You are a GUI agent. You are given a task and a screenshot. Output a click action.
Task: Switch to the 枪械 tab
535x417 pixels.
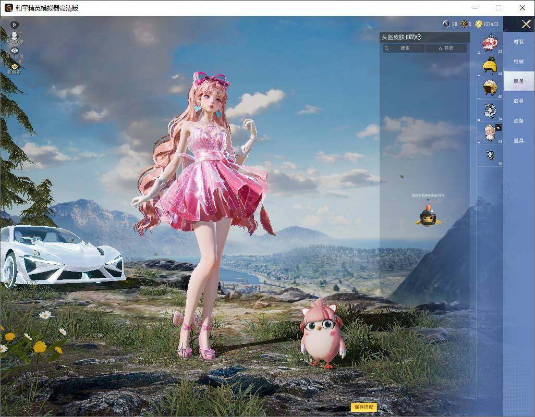pyautogui.click(x=519, y=62)
